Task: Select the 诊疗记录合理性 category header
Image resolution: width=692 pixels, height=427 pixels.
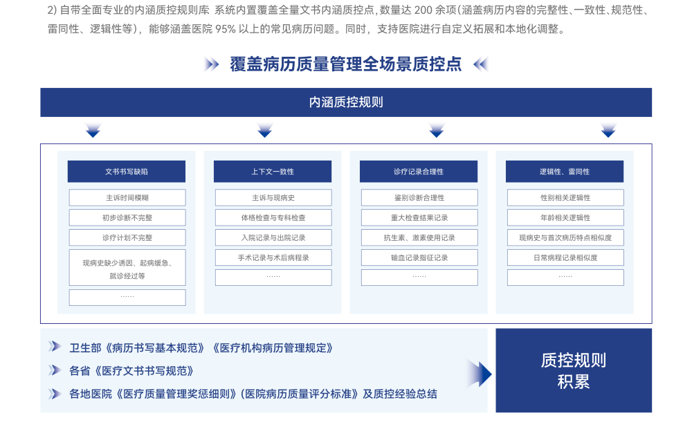Action: click(419, 171)
